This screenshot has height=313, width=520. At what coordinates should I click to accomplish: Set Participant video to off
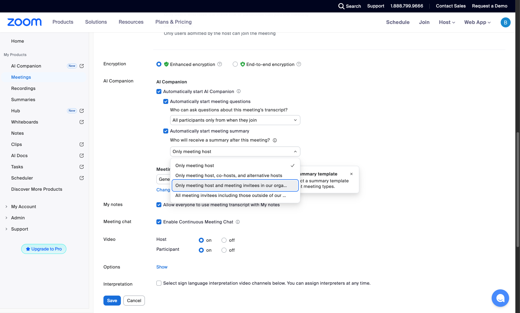(224, 250)
